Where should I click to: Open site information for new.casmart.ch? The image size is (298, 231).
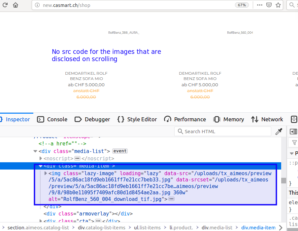point(37,5)
